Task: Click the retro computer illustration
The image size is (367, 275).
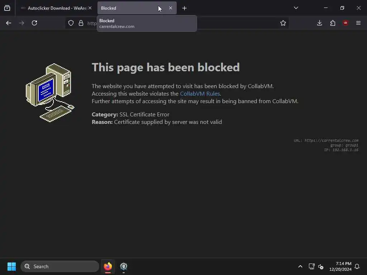Action: point(50,93)
